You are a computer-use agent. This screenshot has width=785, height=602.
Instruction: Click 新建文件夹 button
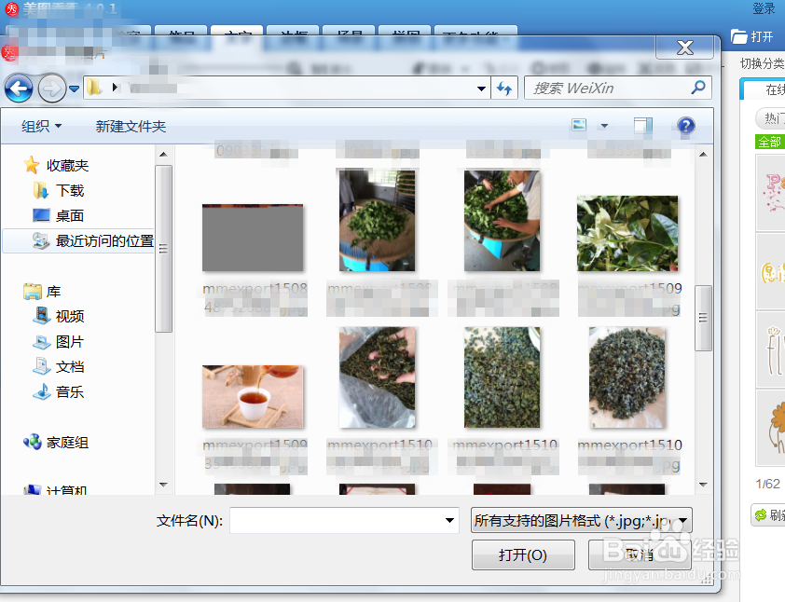click(x=131, y=126)
